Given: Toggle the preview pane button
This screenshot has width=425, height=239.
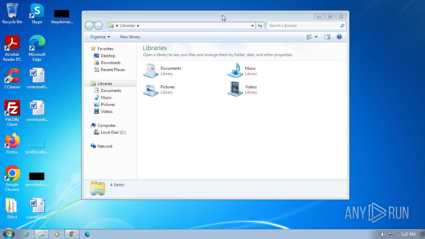Looking at the screenshot, I should pyautogui.click(x=327, y=37).
